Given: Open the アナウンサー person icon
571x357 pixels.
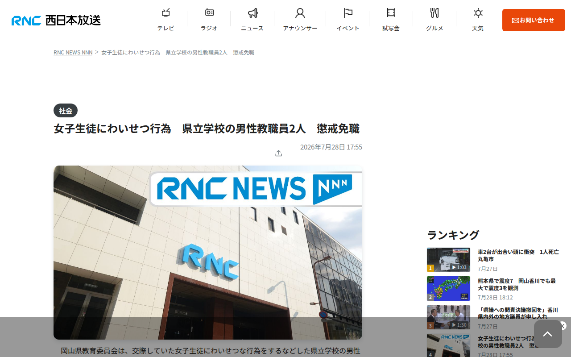Looking at the screenshot, I should pyautogui.click(x=300, y=12).
